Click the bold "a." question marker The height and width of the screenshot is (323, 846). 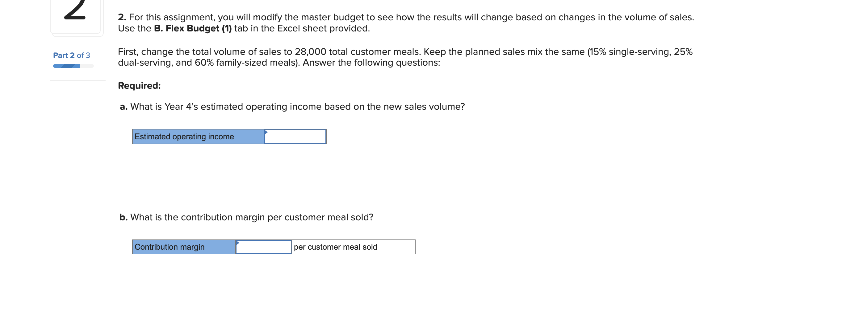[124, 107]
